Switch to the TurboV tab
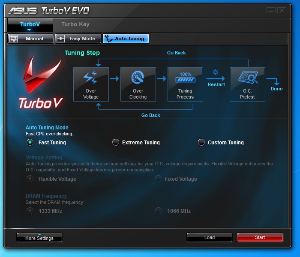This screenshot has height=257, width=300. pyautogui.click(x=30, y=24)
